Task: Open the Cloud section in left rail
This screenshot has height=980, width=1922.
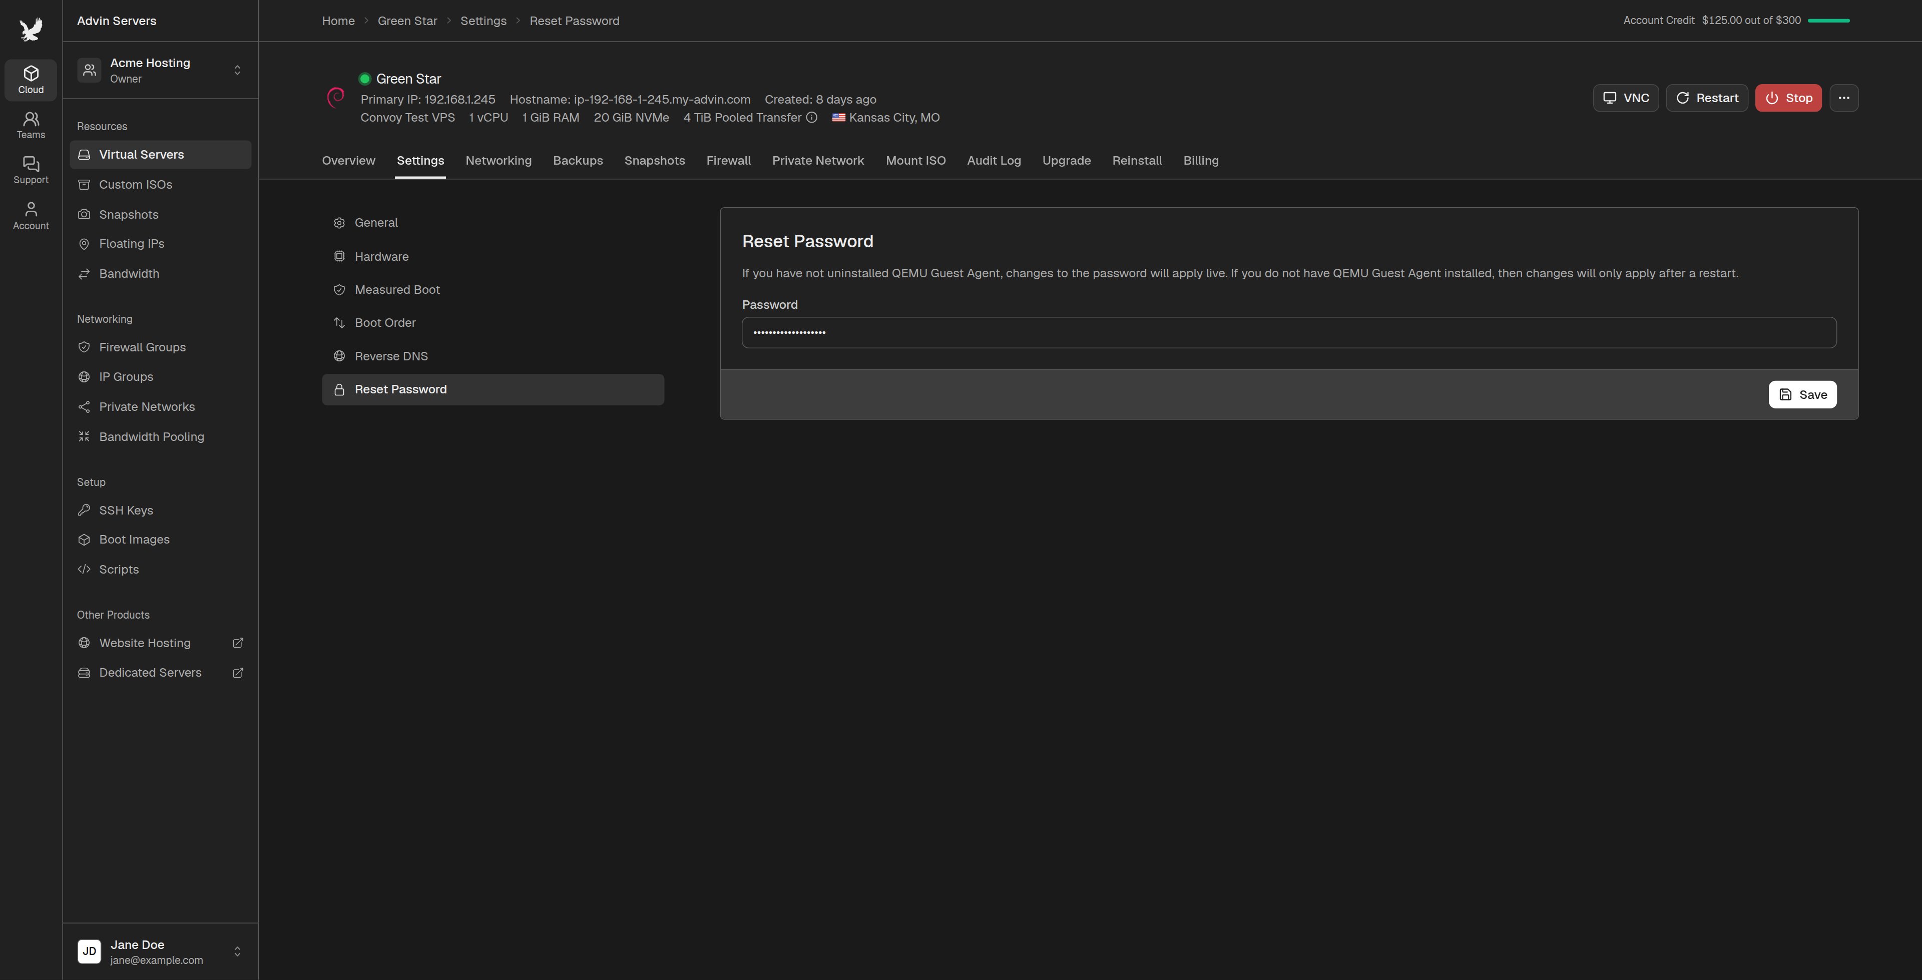Action: click(31, 79)
